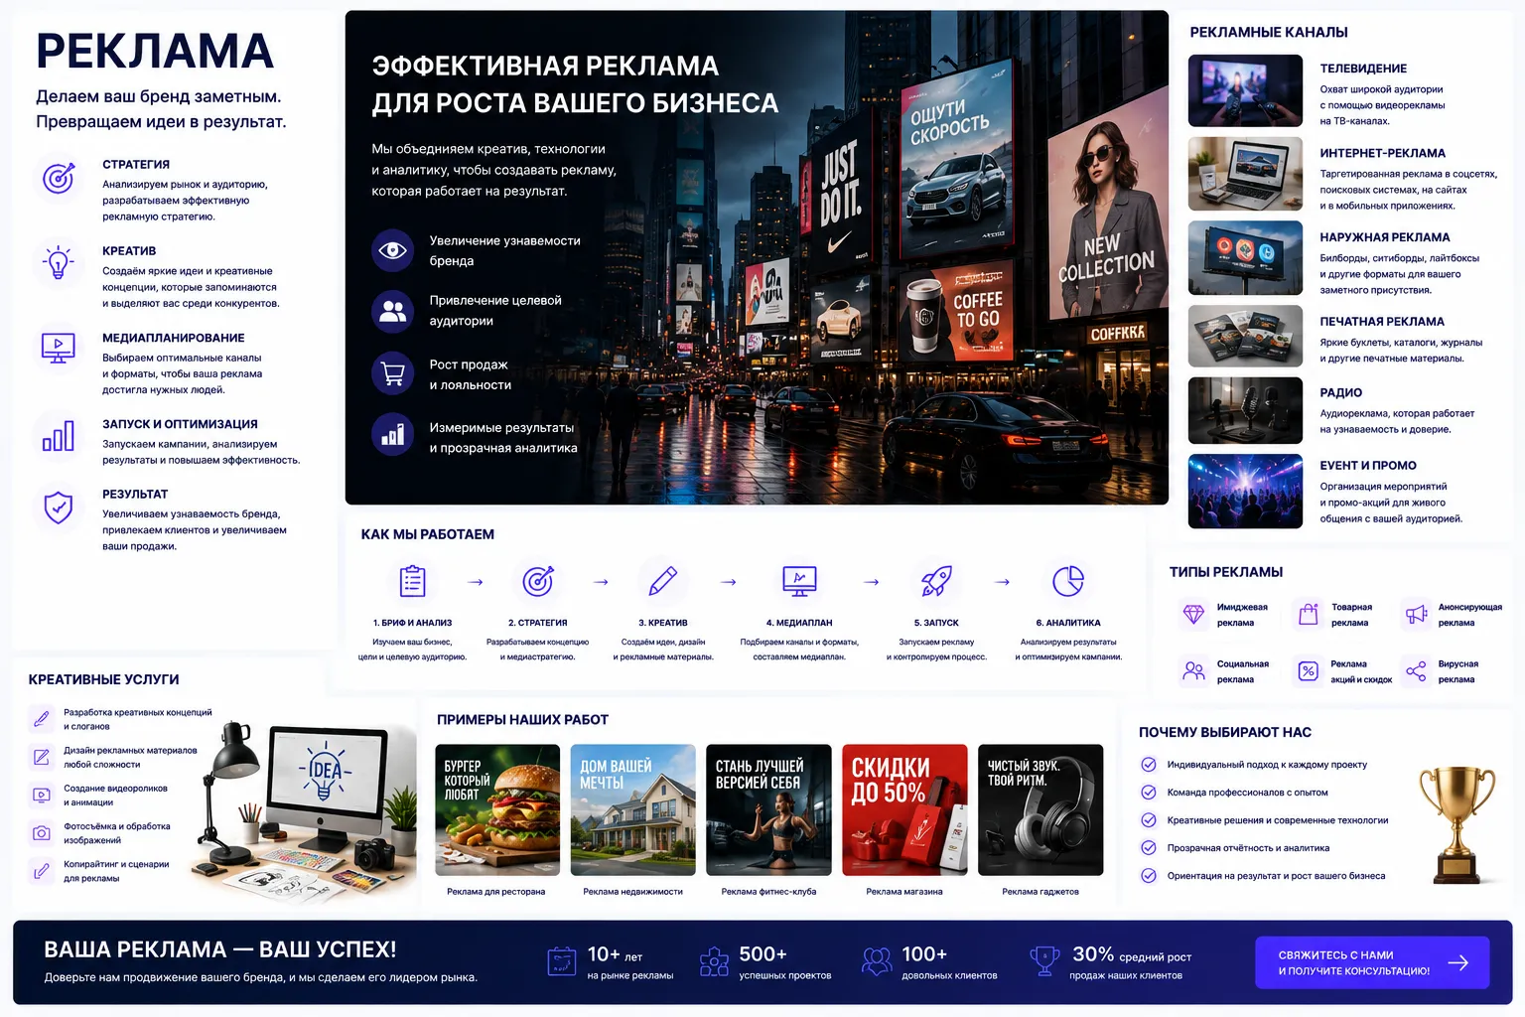Image resolution: width=1525 pixels, height=1017 pixels.
Task: Click the share icon for Вирусная реклама
Action: tap(1416, 671)
